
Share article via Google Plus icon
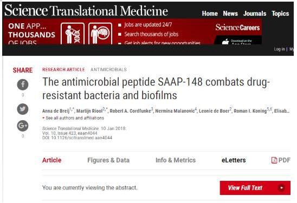coord(23,126)
